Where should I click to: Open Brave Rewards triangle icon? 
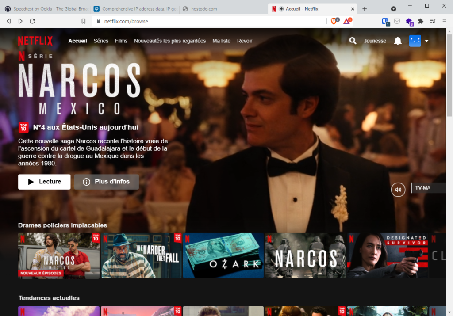(x=347, y=21)
